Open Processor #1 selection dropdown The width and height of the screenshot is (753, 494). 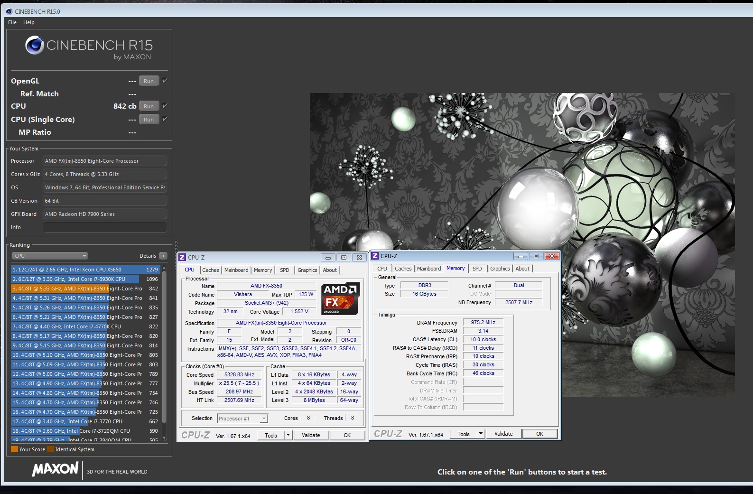click(x=242, y=419)
